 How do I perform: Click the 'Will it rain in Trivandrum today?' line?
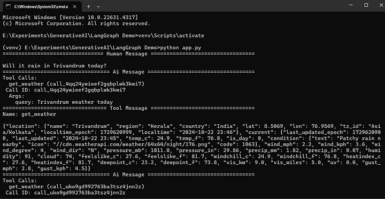(x=55, y=66)
